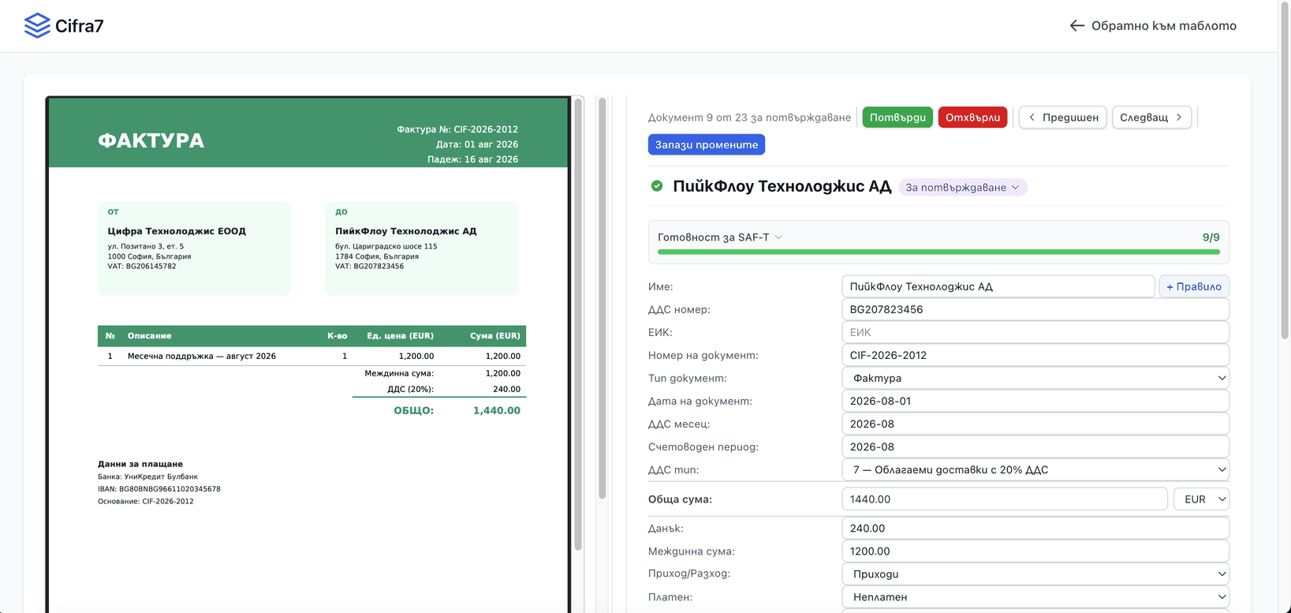Click the Документ 9 от 23 за потвърждаване text
Image resolution: width=1291 pixels, height=613 pixels.
pyautogui.click(x=749, y=118)
